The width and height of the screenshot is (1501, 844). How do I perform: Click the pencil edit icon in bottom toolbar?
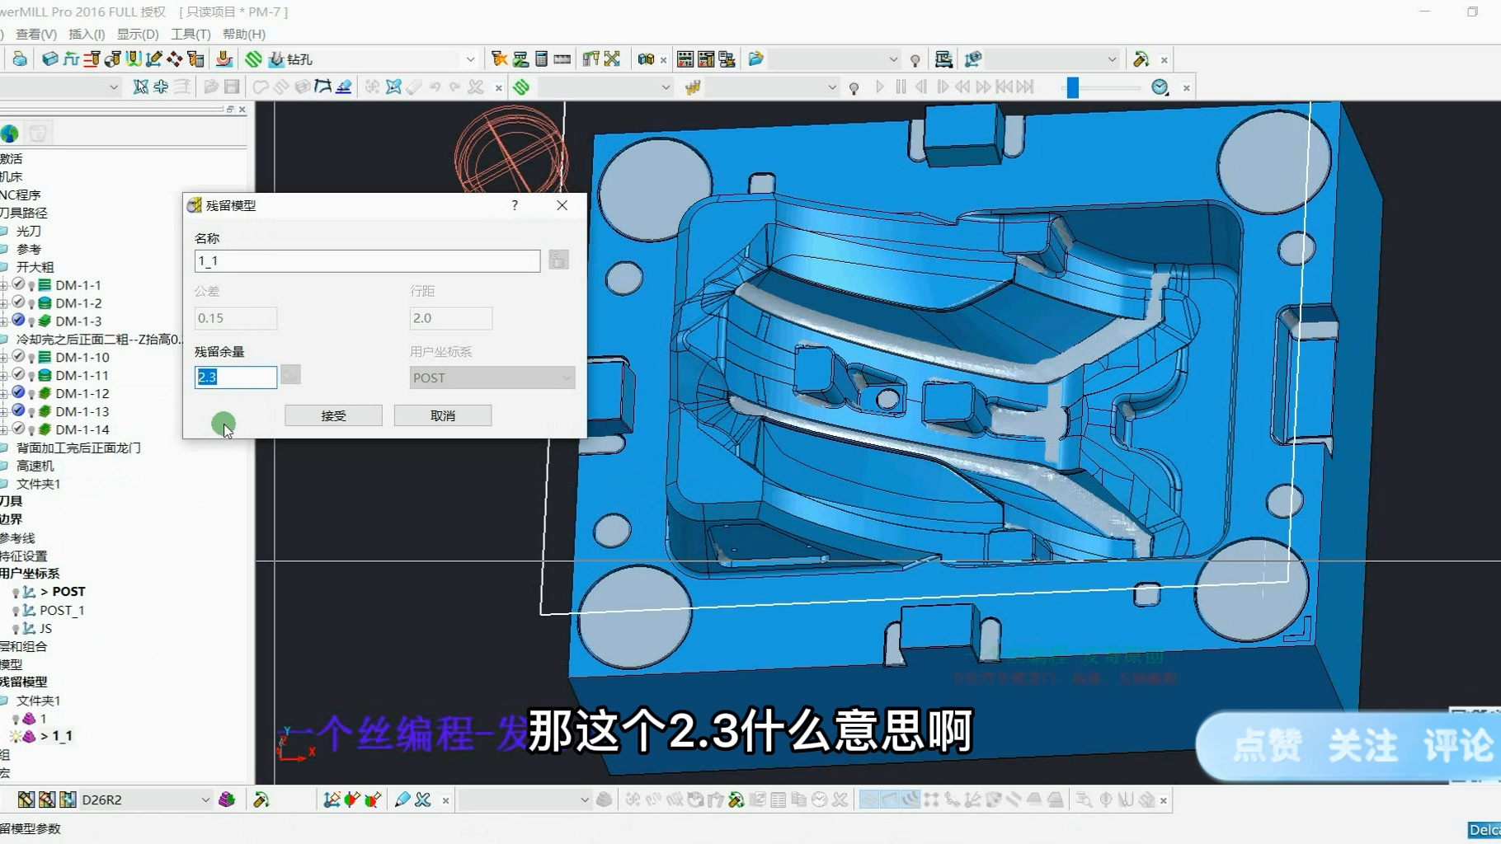pos(402,799)
